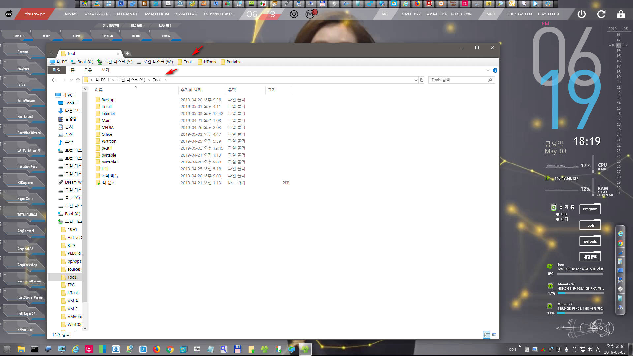This screenshot has height=356, width=633.
Task: Switch to large icons view in the status bar
Action: (494, 335)
